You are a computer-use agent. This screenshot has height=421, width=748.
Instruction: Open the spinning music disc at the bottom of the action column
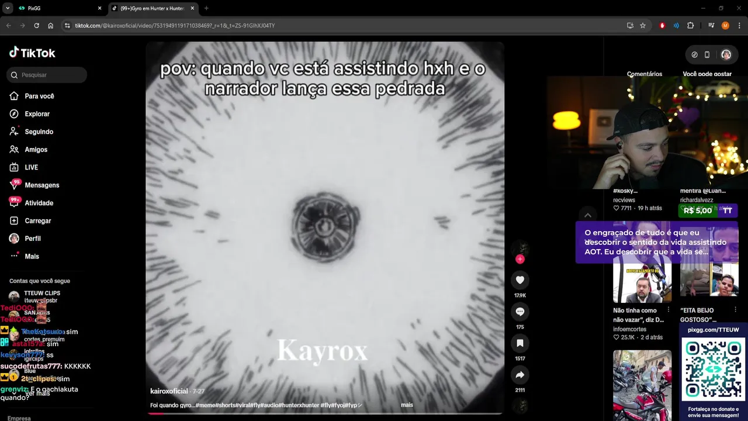pyautogui.click(x=520, y=405)
